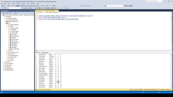The width and height of the screenshot is (173, 97).
Task: Select the Database Diagrams folder
Action: point(14,25)
